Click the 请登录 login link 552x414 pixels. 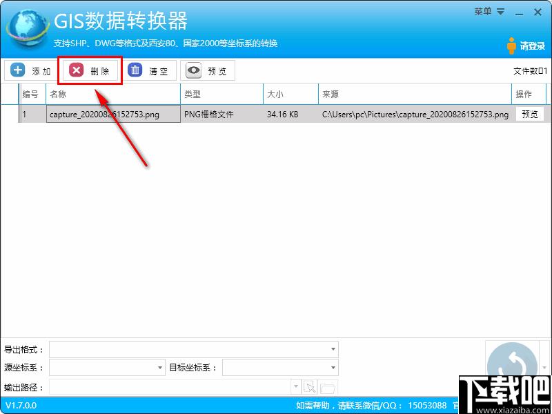(x=532, y=46)
